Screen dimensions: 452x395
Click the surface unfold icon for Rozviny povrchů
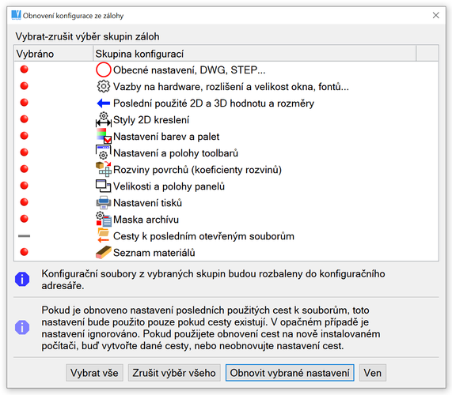click(x=104, y=169)
